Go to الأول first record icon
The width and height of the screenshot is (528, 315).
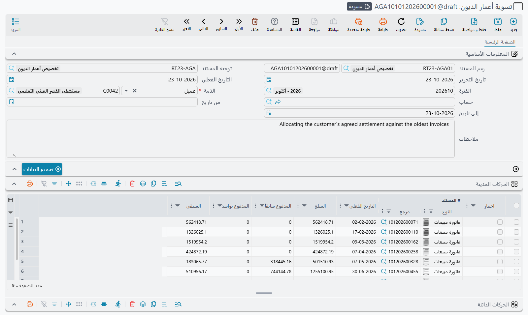point(239,21)
